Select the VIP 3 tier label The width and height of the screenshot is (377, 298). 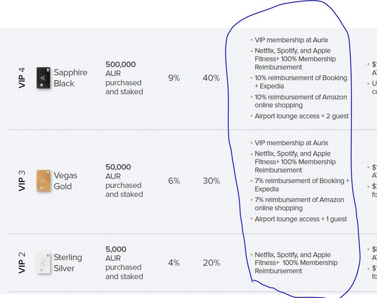tap(22, 181)
